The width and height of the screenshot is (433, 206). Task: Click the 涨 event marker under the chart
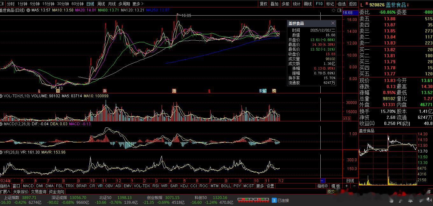[x=105, y=91]
